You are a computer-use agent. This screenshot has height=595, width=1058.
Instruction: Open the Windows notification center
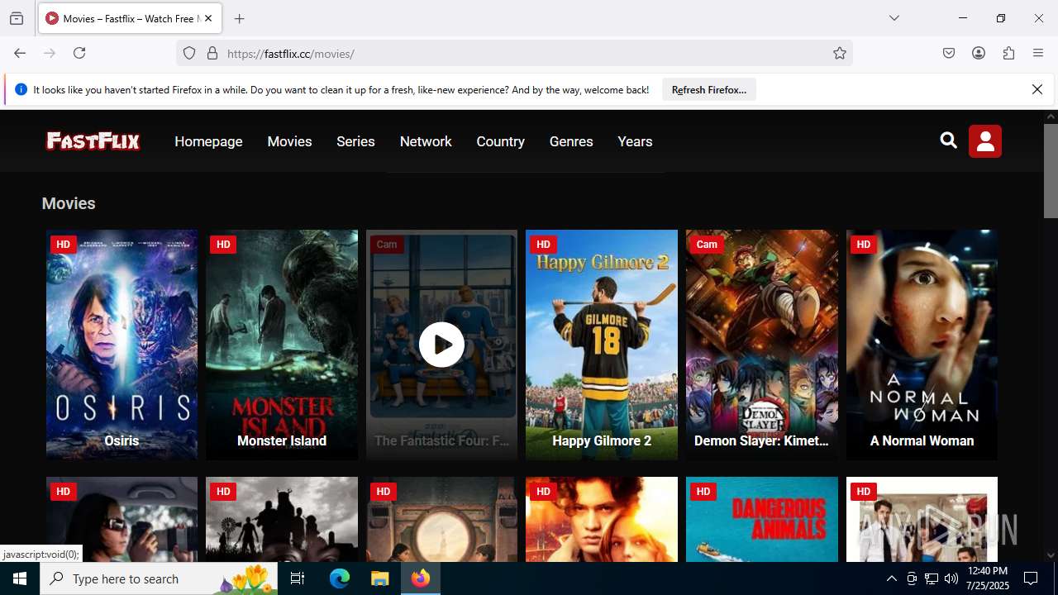pyautogui.click(x=1031, y=578)
